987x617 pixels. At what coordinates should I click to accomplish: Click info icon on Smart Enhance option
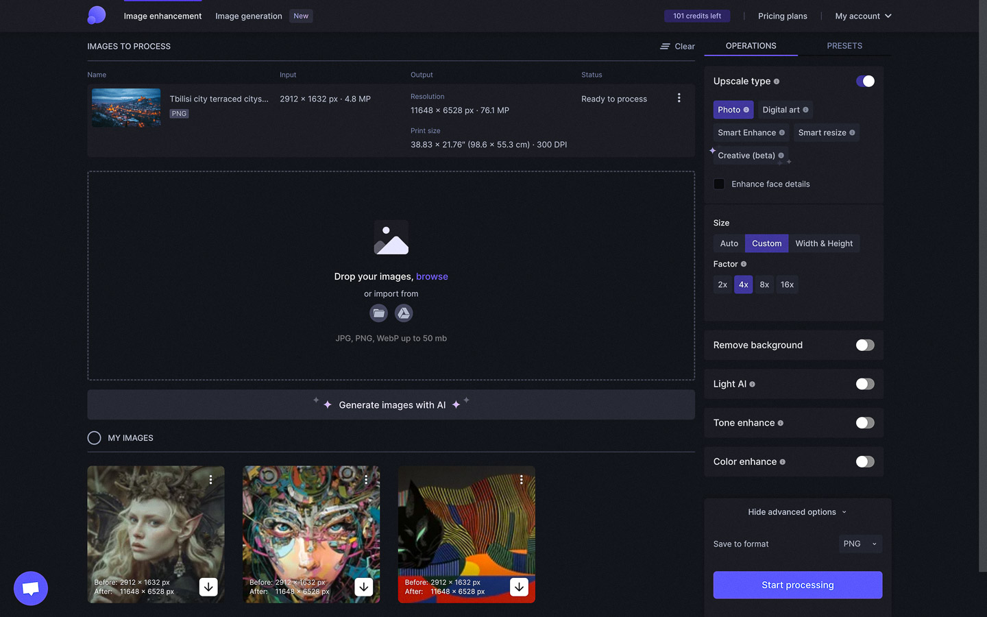point(782,133)
